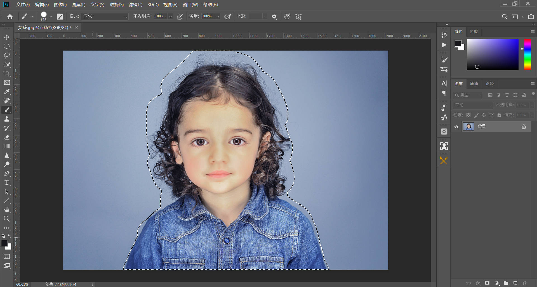The image size is (537, 287).
Task: Select the Lasso tool
Action: (x=7, y=55)
